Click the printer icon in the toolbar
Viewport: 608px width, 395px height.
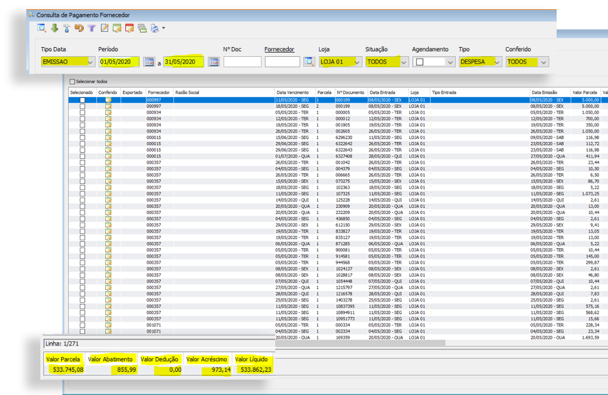[x=155, y=28]
